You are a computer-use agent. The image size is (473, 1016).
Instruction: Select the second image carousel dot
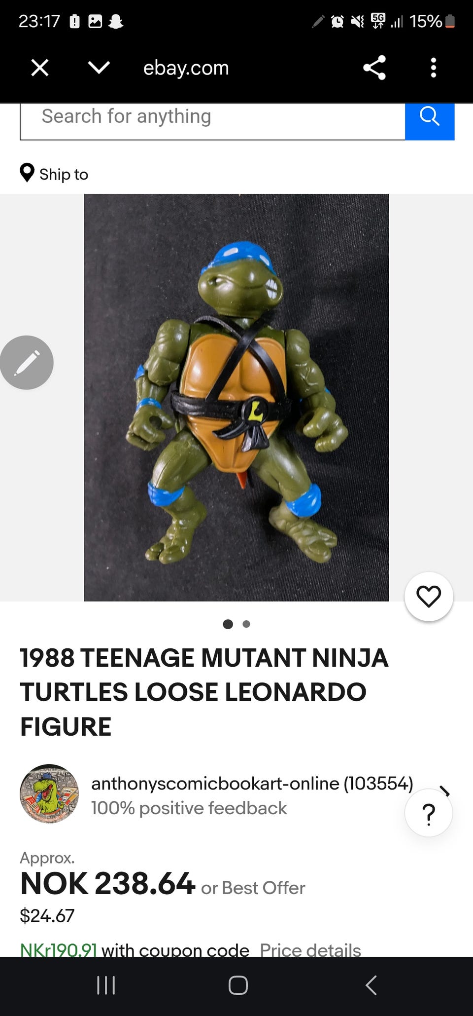246,624
